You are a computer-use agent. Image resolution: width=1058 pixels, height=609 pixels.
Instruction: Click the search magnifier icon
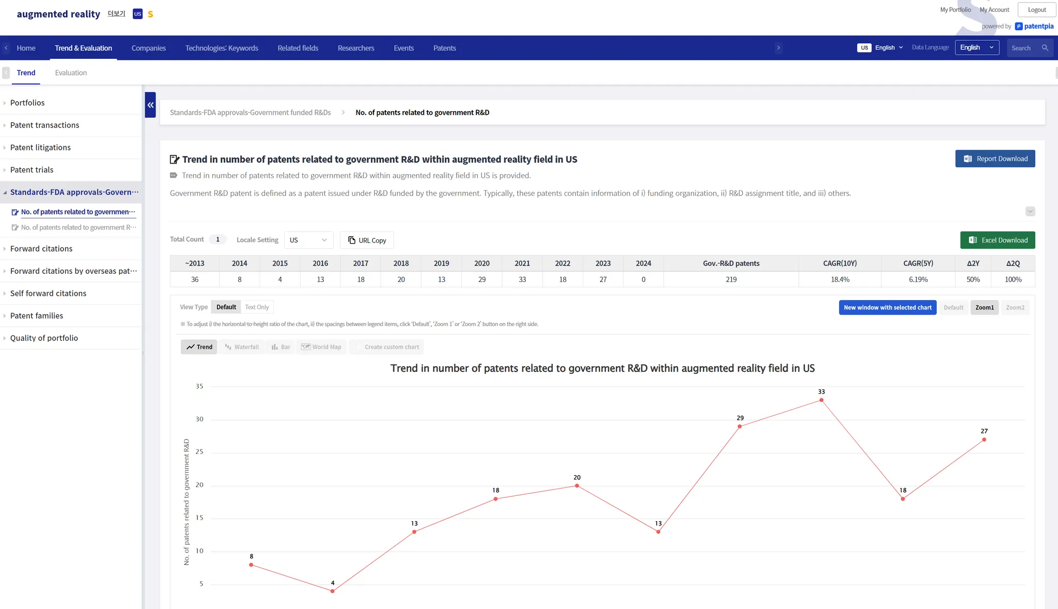point(1045,48)
